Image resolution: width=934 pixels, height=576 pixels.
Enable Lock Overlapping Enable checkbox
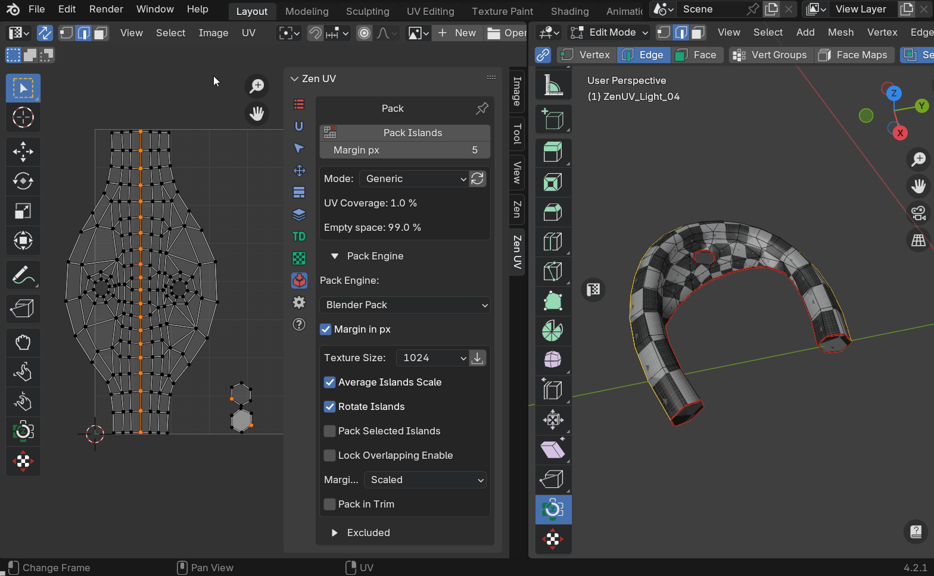[329, 455]
